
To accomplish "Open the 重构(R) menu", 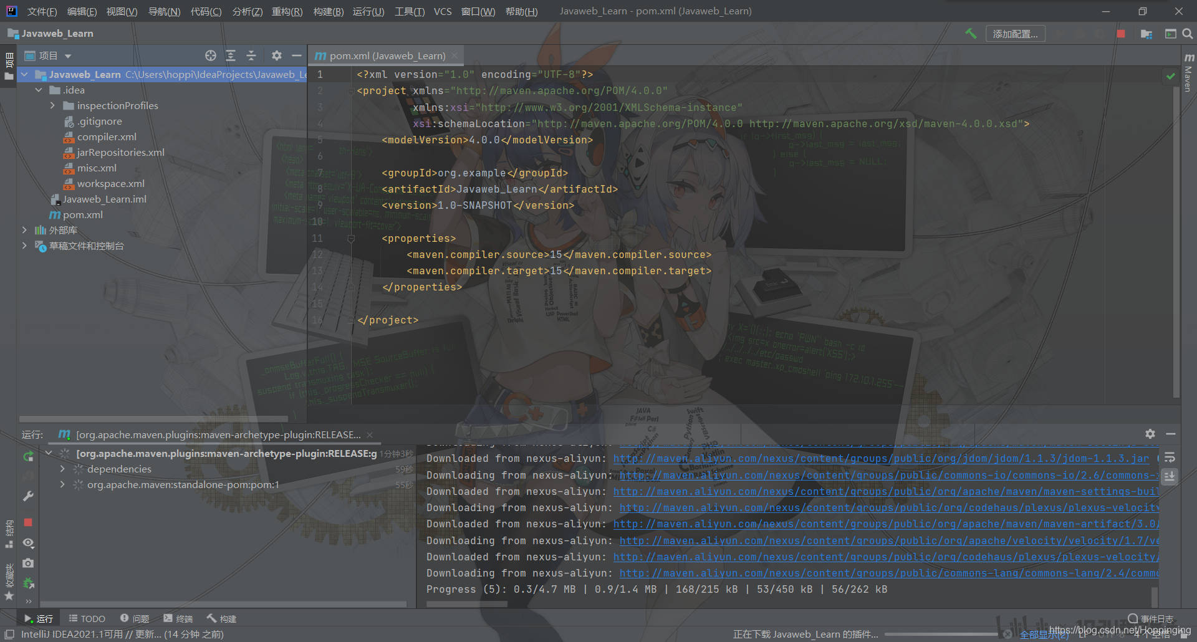I will pyautogui.click(x=287, y=11).
